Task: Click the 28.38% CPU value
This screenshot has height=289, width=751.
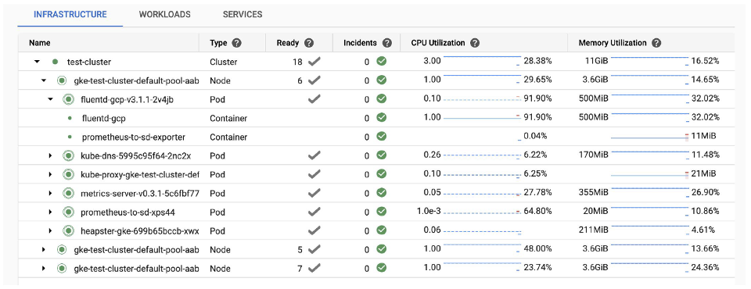Action: (537, 61)
